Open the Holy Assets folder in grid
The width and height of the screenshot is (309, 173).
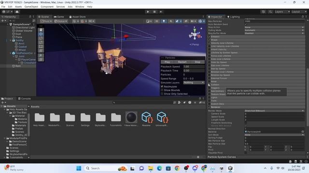(x=40, y=119)
